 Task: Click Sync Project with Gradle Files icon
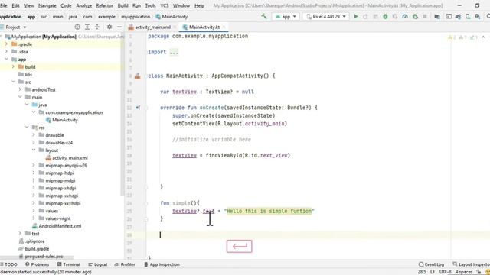pyautogui.click(x=458, y=17)
